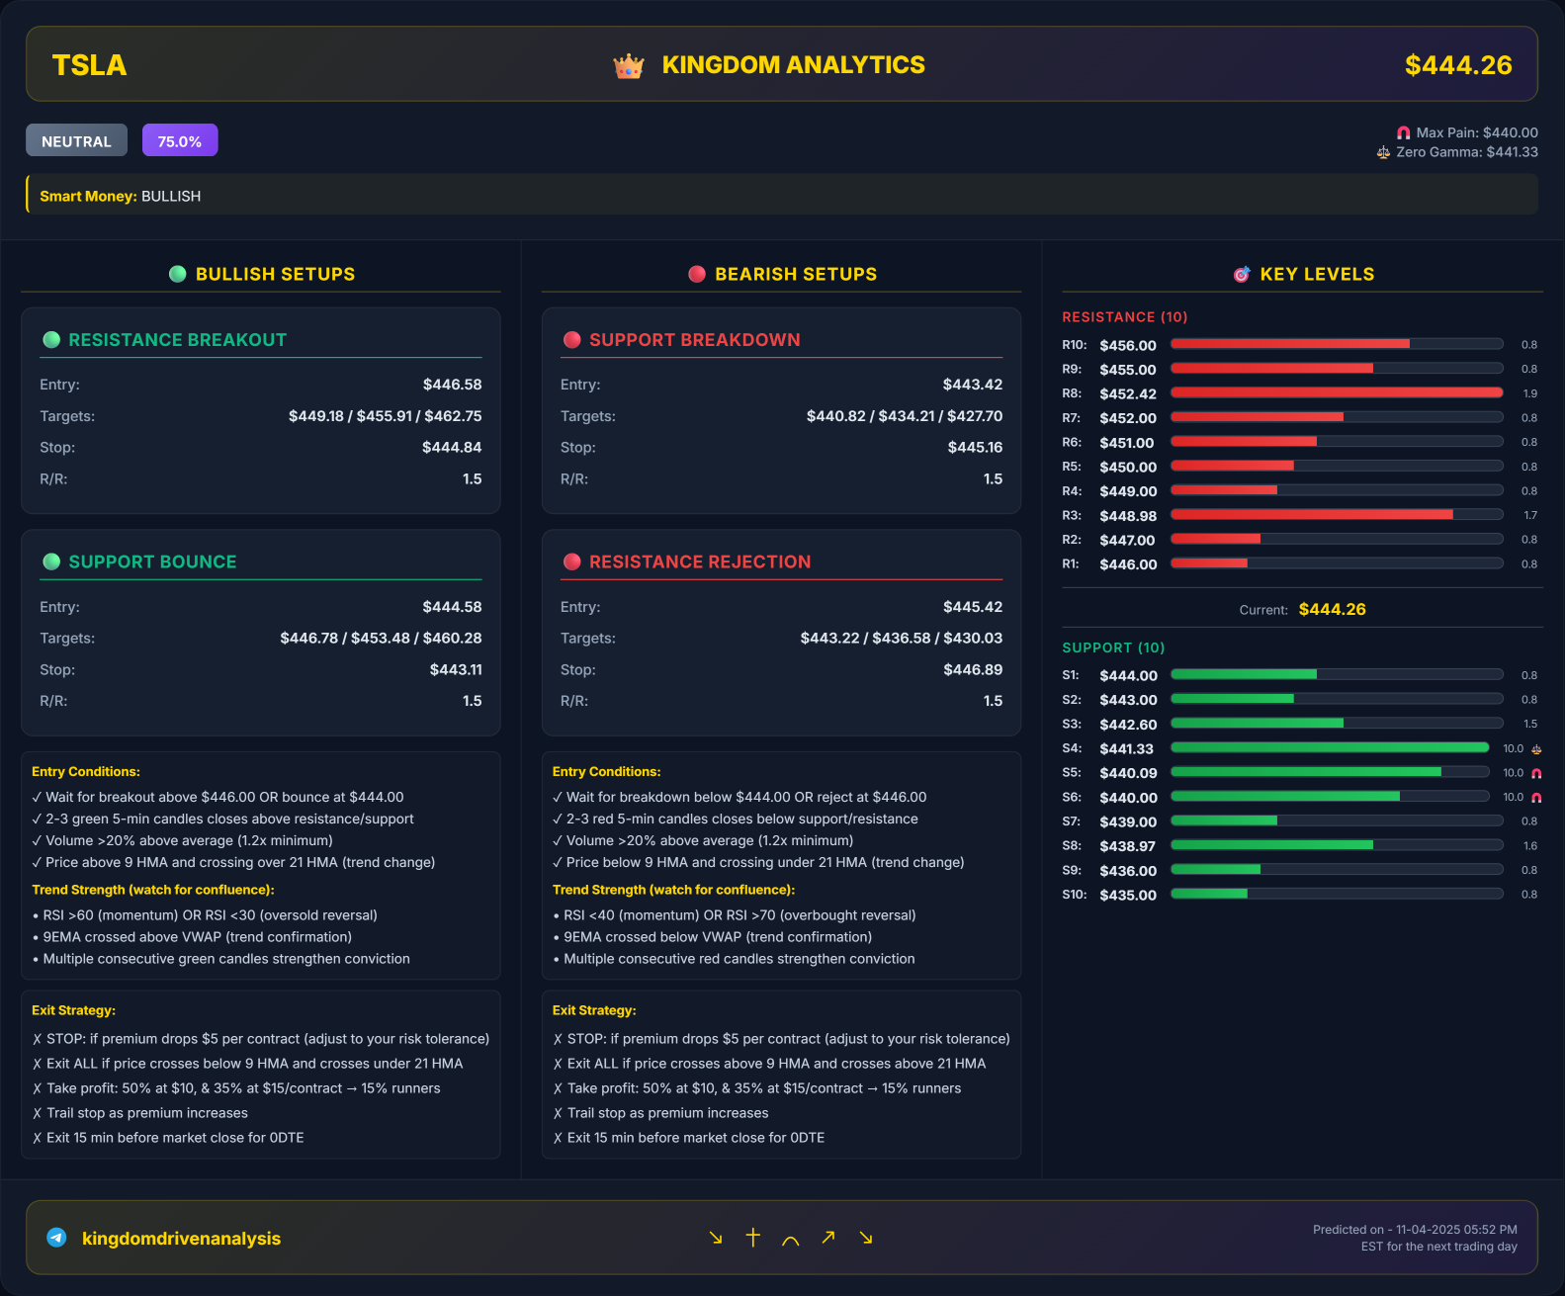Click the bearish 'Wait for breakdown below $444.00' condition
1565x1296 pixels.
coord(739,797)
